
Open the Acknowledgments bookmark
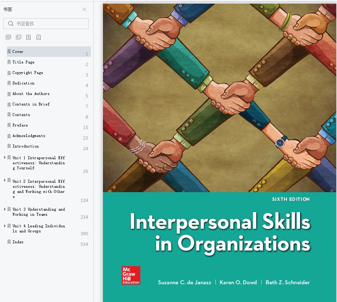tap(29, 136)
